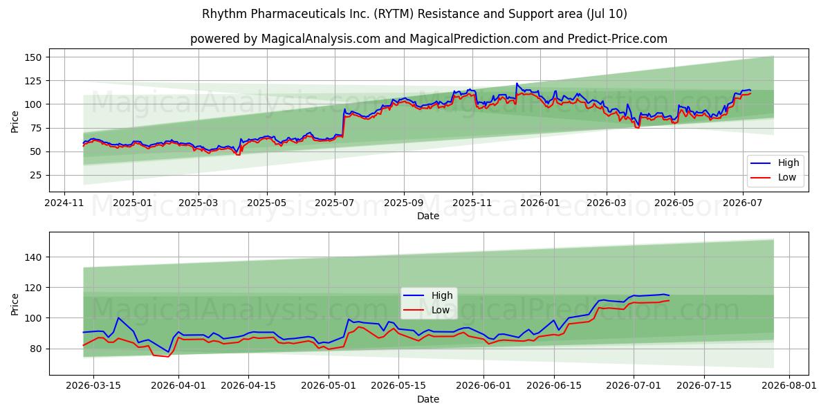Click the bottom chart date label 2026-05-01
830x415 pixels.
329,387
